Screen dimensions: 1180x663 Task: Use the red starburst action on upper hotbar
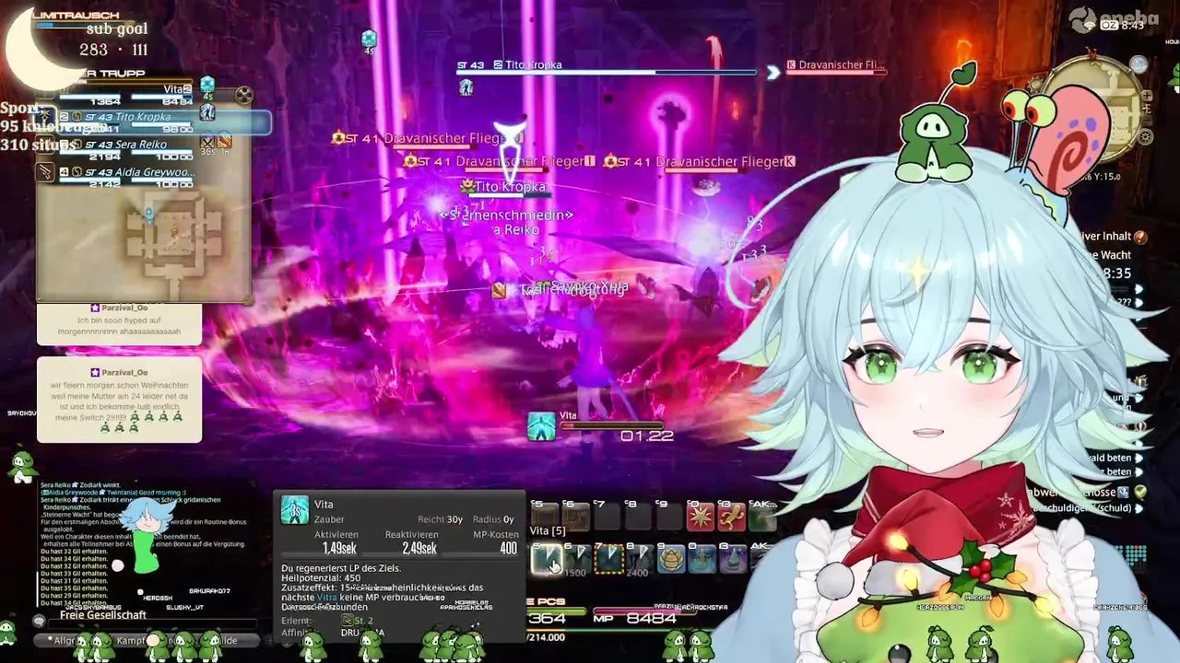point(701,517)
